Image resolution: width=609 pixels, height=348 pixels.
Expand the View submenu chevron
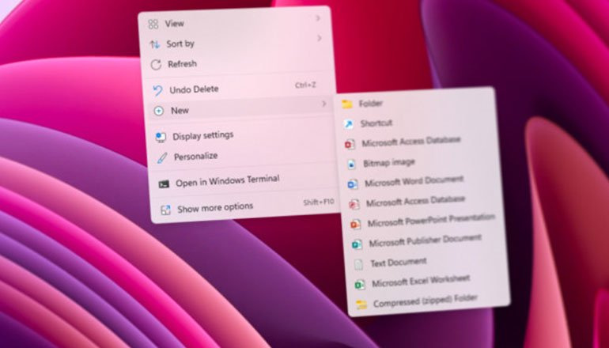click(318, 18)
